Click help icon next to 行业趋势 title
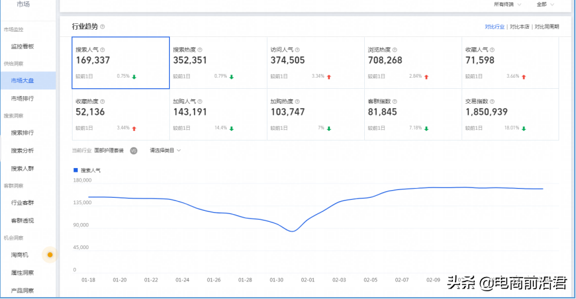Viewport: 576px width, 299px height. pos(103,27)
